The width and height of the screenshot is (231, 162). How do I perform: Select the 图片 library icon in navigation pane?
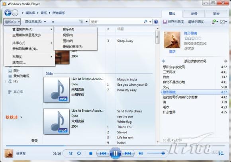(x=10, y=71)
